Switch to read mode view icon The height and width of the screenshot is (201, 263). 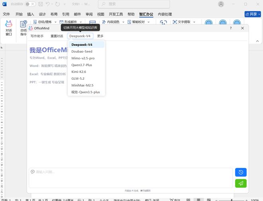(188, 200)
